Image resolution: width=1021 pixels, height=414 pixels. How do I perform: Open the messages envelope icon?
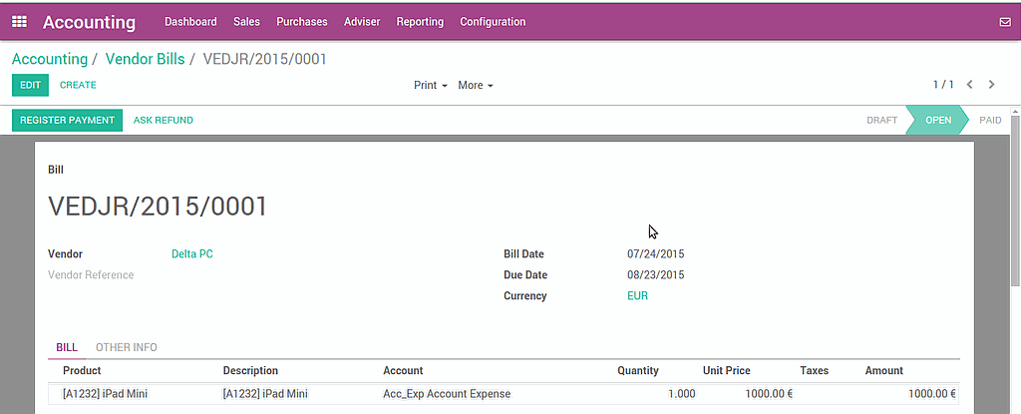1004,21
